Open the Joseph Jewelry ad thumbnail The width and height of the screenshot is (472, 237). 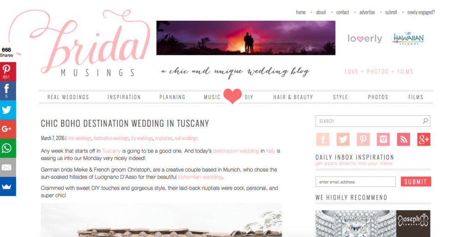pyautogui.click(x=372, y=224)
